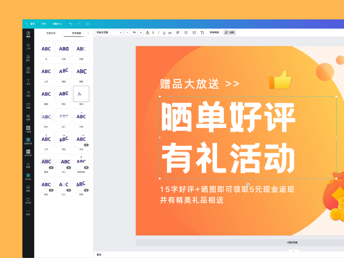
Task: Decrease font size with minus button
Action: tap(127, 32)
